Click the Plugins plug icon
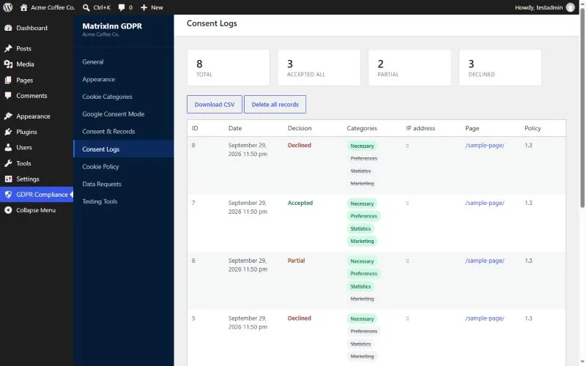This screenshot has width=586, height=366. pos(8,132)
